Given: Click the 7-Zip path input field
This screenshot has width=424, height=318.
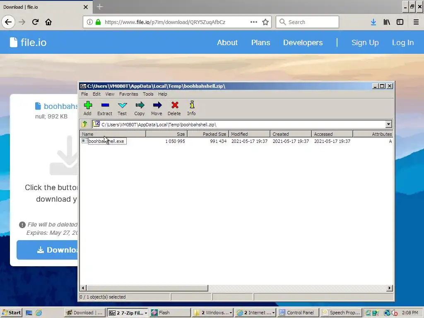Looking at the screenshot, I should [239, 124].
